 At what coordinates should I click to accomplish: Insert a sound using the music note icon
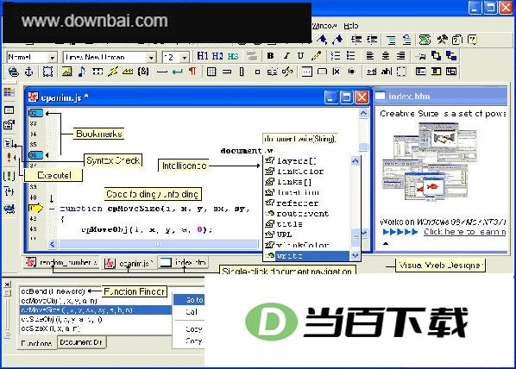[82, 72]
